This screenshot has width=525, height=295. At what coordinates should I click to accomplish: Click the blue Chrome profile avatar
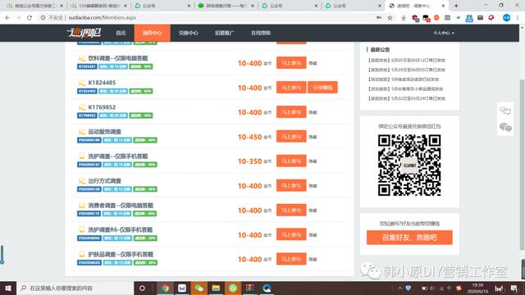(x=507, y=18)
